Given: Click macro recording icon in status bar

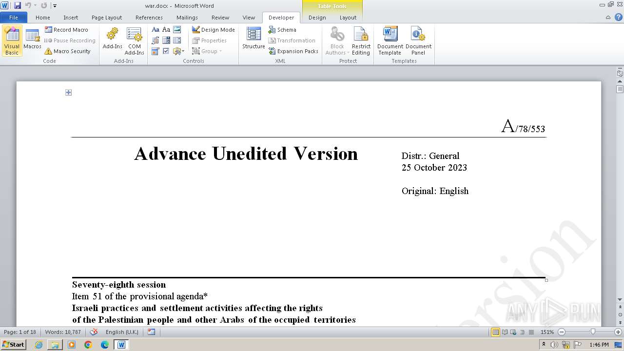Looking at the screenshot, I should 151,332.
